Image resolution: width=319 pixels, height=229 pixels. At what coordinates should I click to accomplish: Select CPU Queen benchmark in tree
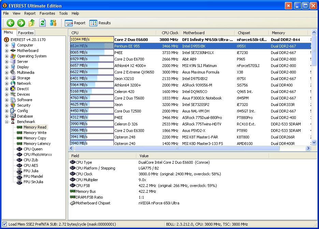(33, 149)
